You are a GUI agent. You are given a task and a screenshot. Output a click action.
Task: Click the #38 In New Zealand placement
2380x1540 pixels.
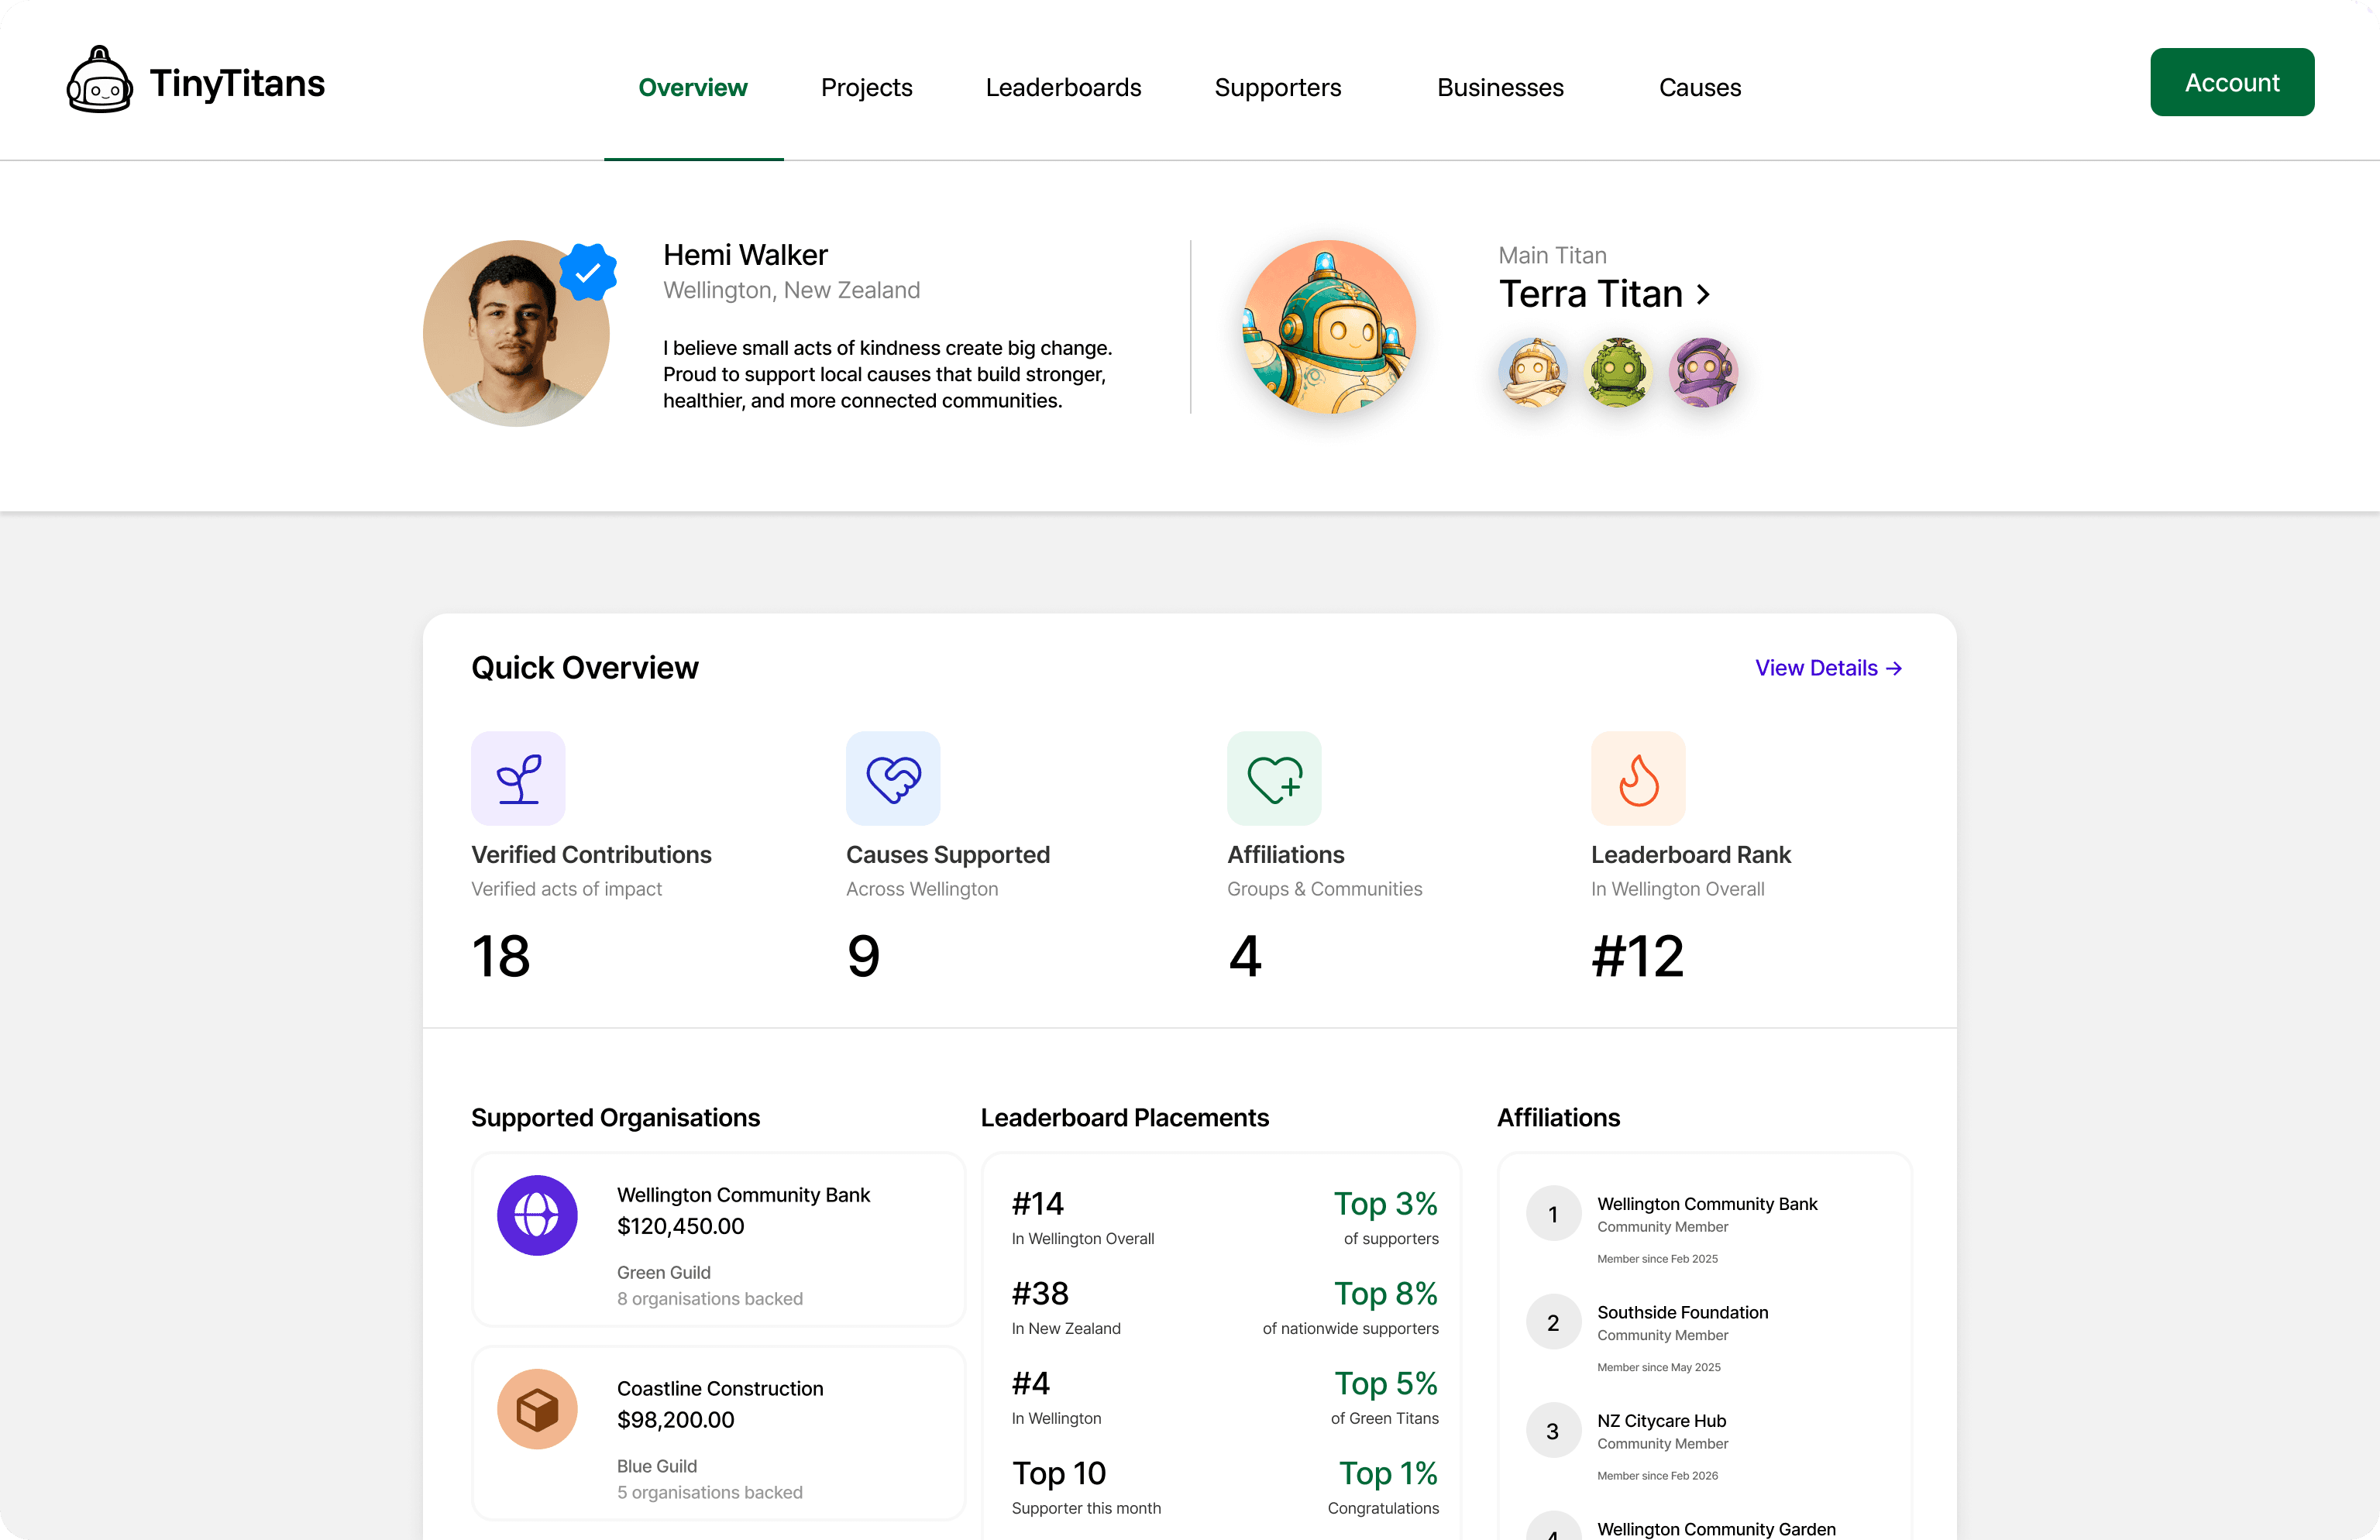[1066, 1306]
